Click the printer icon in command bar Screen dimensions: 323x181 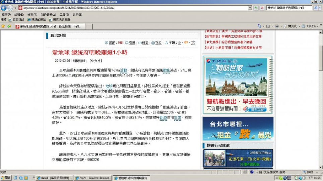tap(276, 26)
